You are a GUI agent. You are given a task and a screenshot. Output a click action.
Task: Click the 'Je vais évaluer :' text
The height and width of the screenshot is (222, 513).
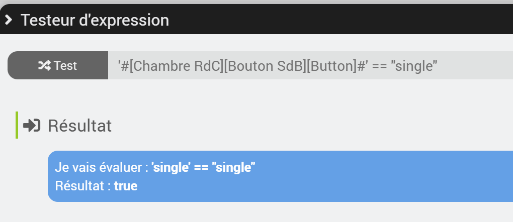pos(102,167)
